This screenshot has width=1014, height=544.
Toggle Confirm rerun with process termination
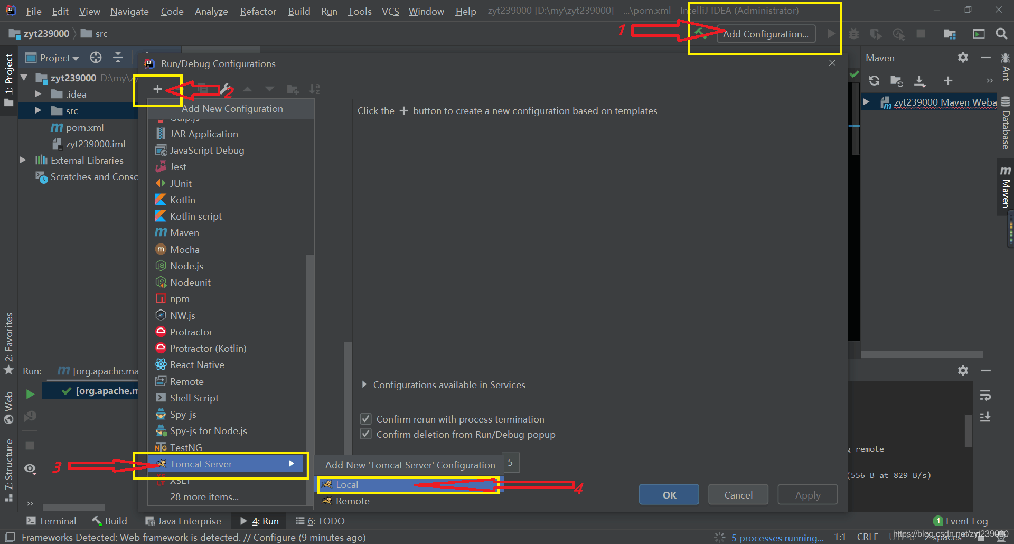365,419
